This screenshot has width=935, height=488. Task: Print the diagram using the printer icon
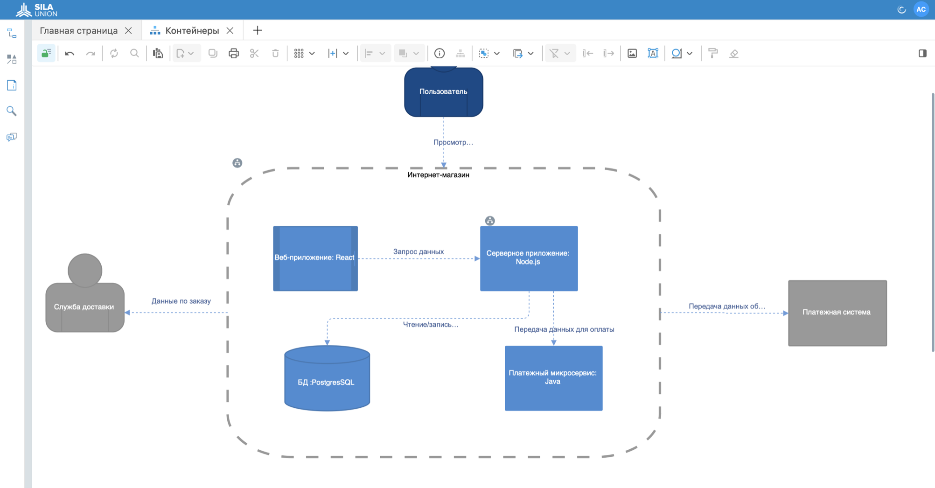[x=233, y=54]
